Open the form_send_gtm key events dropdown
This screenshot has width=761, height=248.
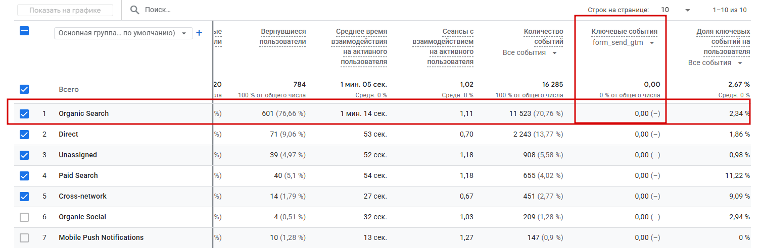pos(624,43)
